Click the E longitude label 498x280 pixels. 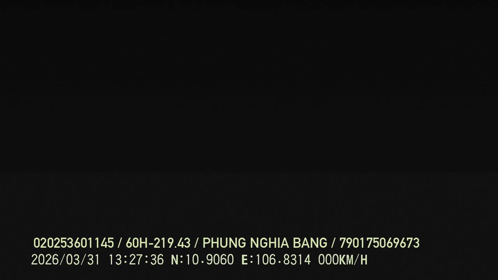[245, 260]
